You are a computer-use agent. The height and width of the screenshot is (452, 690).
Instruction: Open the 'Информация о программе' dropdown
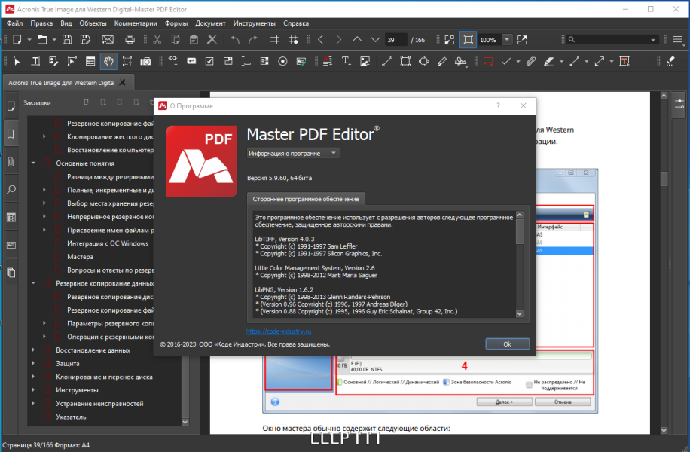coord(293,153)
